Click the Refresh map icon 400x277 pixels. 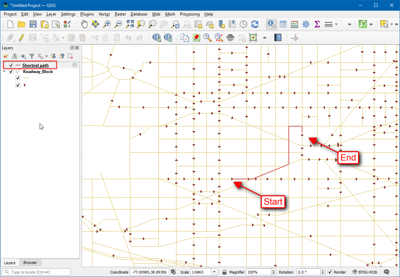pos(255,24)
